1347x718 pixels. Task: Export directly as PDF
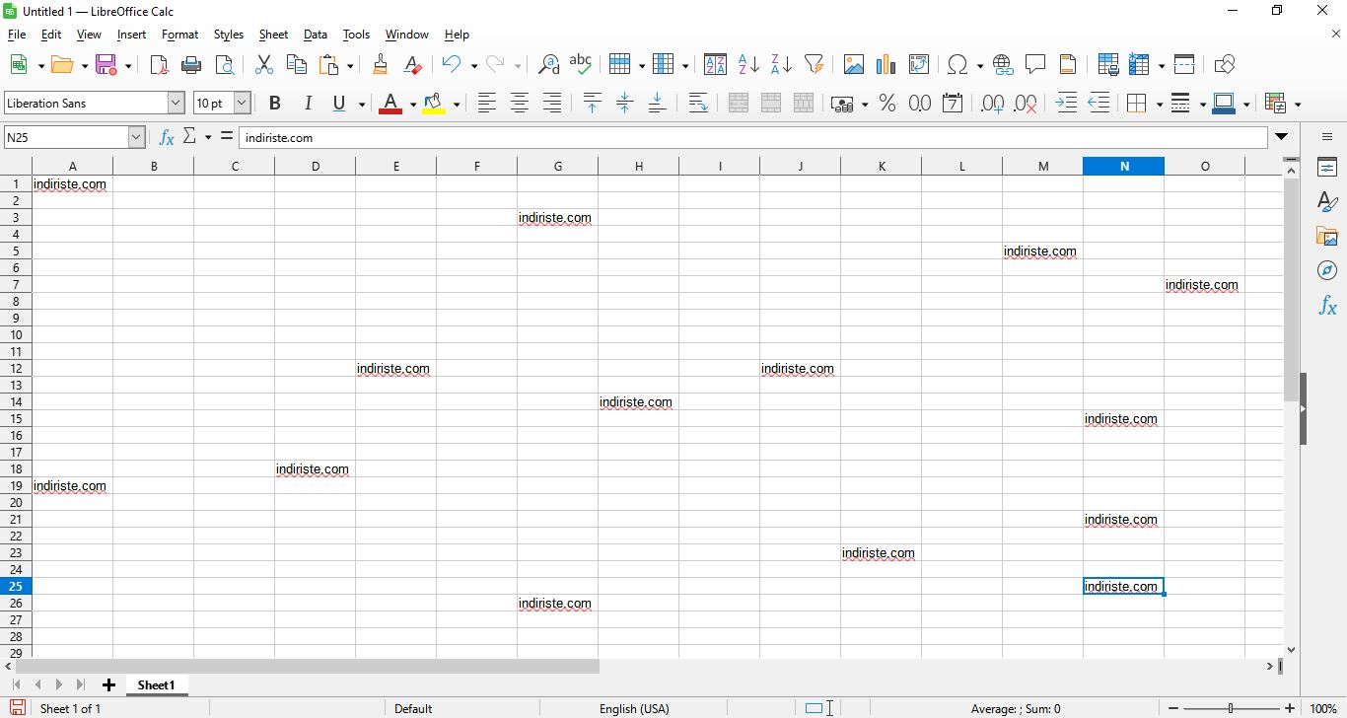point(159,65)
